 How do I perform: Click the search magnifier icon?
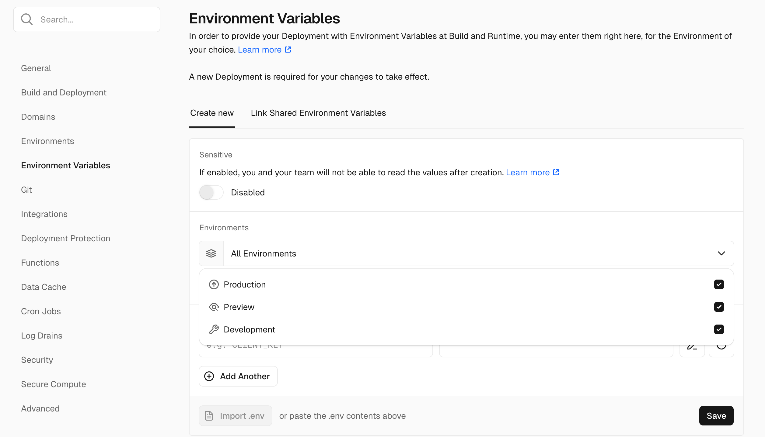point(27,19)
